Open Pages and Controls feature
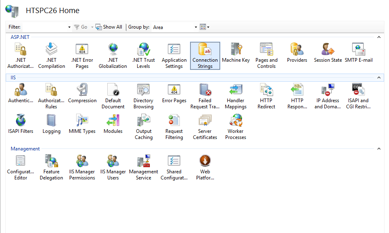 tap(267, 56)
